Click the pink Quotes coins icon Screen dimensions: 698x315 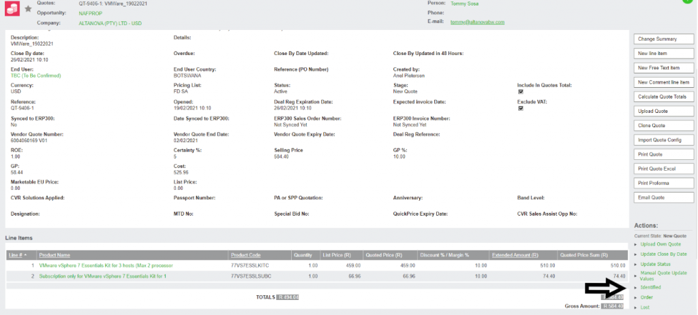(12, 9)
